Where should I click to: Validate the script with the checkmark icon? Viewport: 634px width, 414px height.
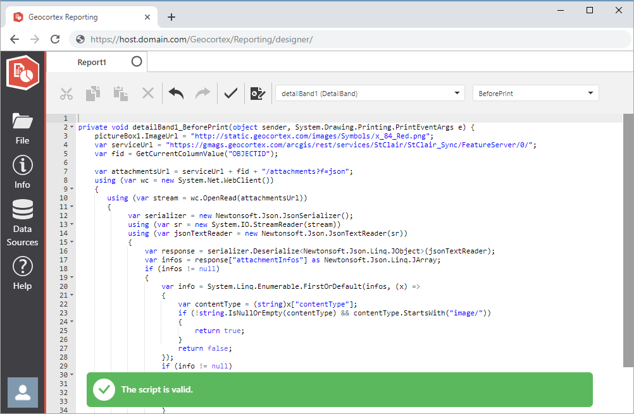pos(230,93)
